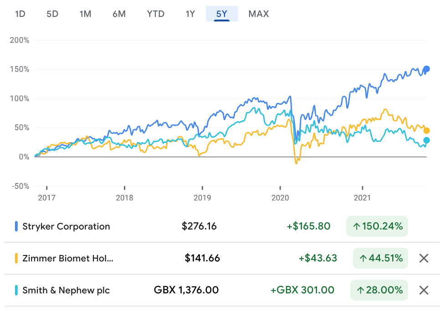This screenshot has height=311, width=445.
Task: Click the 2020 x-axis label
Action: coord(280,198)
